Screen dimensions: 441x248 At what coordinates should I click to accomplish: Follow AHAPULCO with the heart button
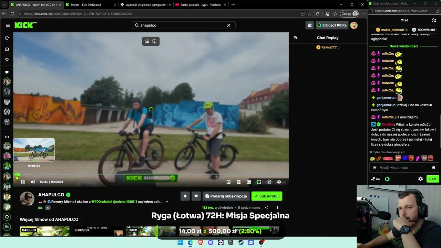pyautogui.click(x=196, y=196)
